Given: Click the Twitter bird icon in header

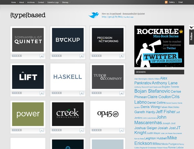Looking at the screenshot, I should [94, 15].
